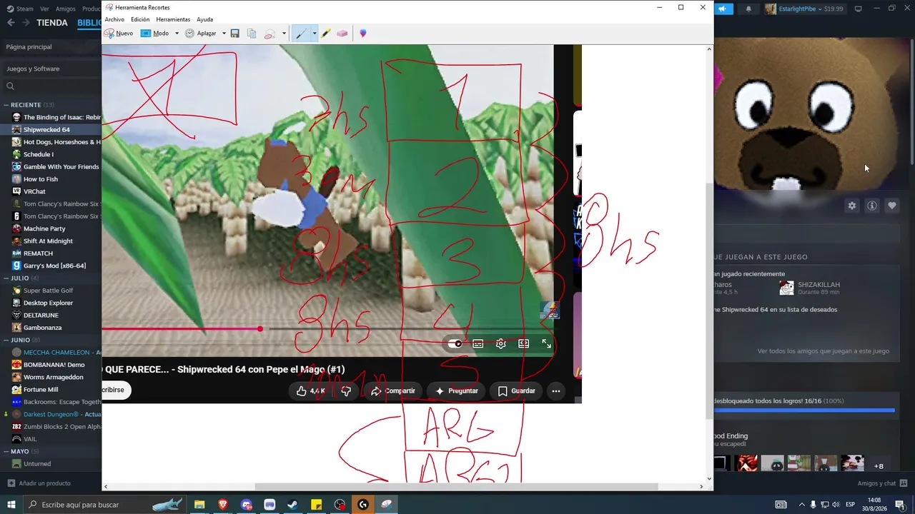Viewport: 915px width, 514px height.
Task: Copy the snip with the copy icon
Action: click(x=252, y=34)
